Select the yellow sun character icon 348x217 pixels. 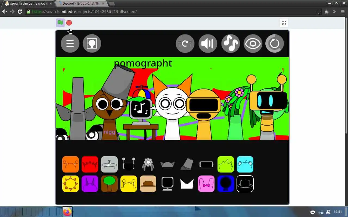coord(70,184)
